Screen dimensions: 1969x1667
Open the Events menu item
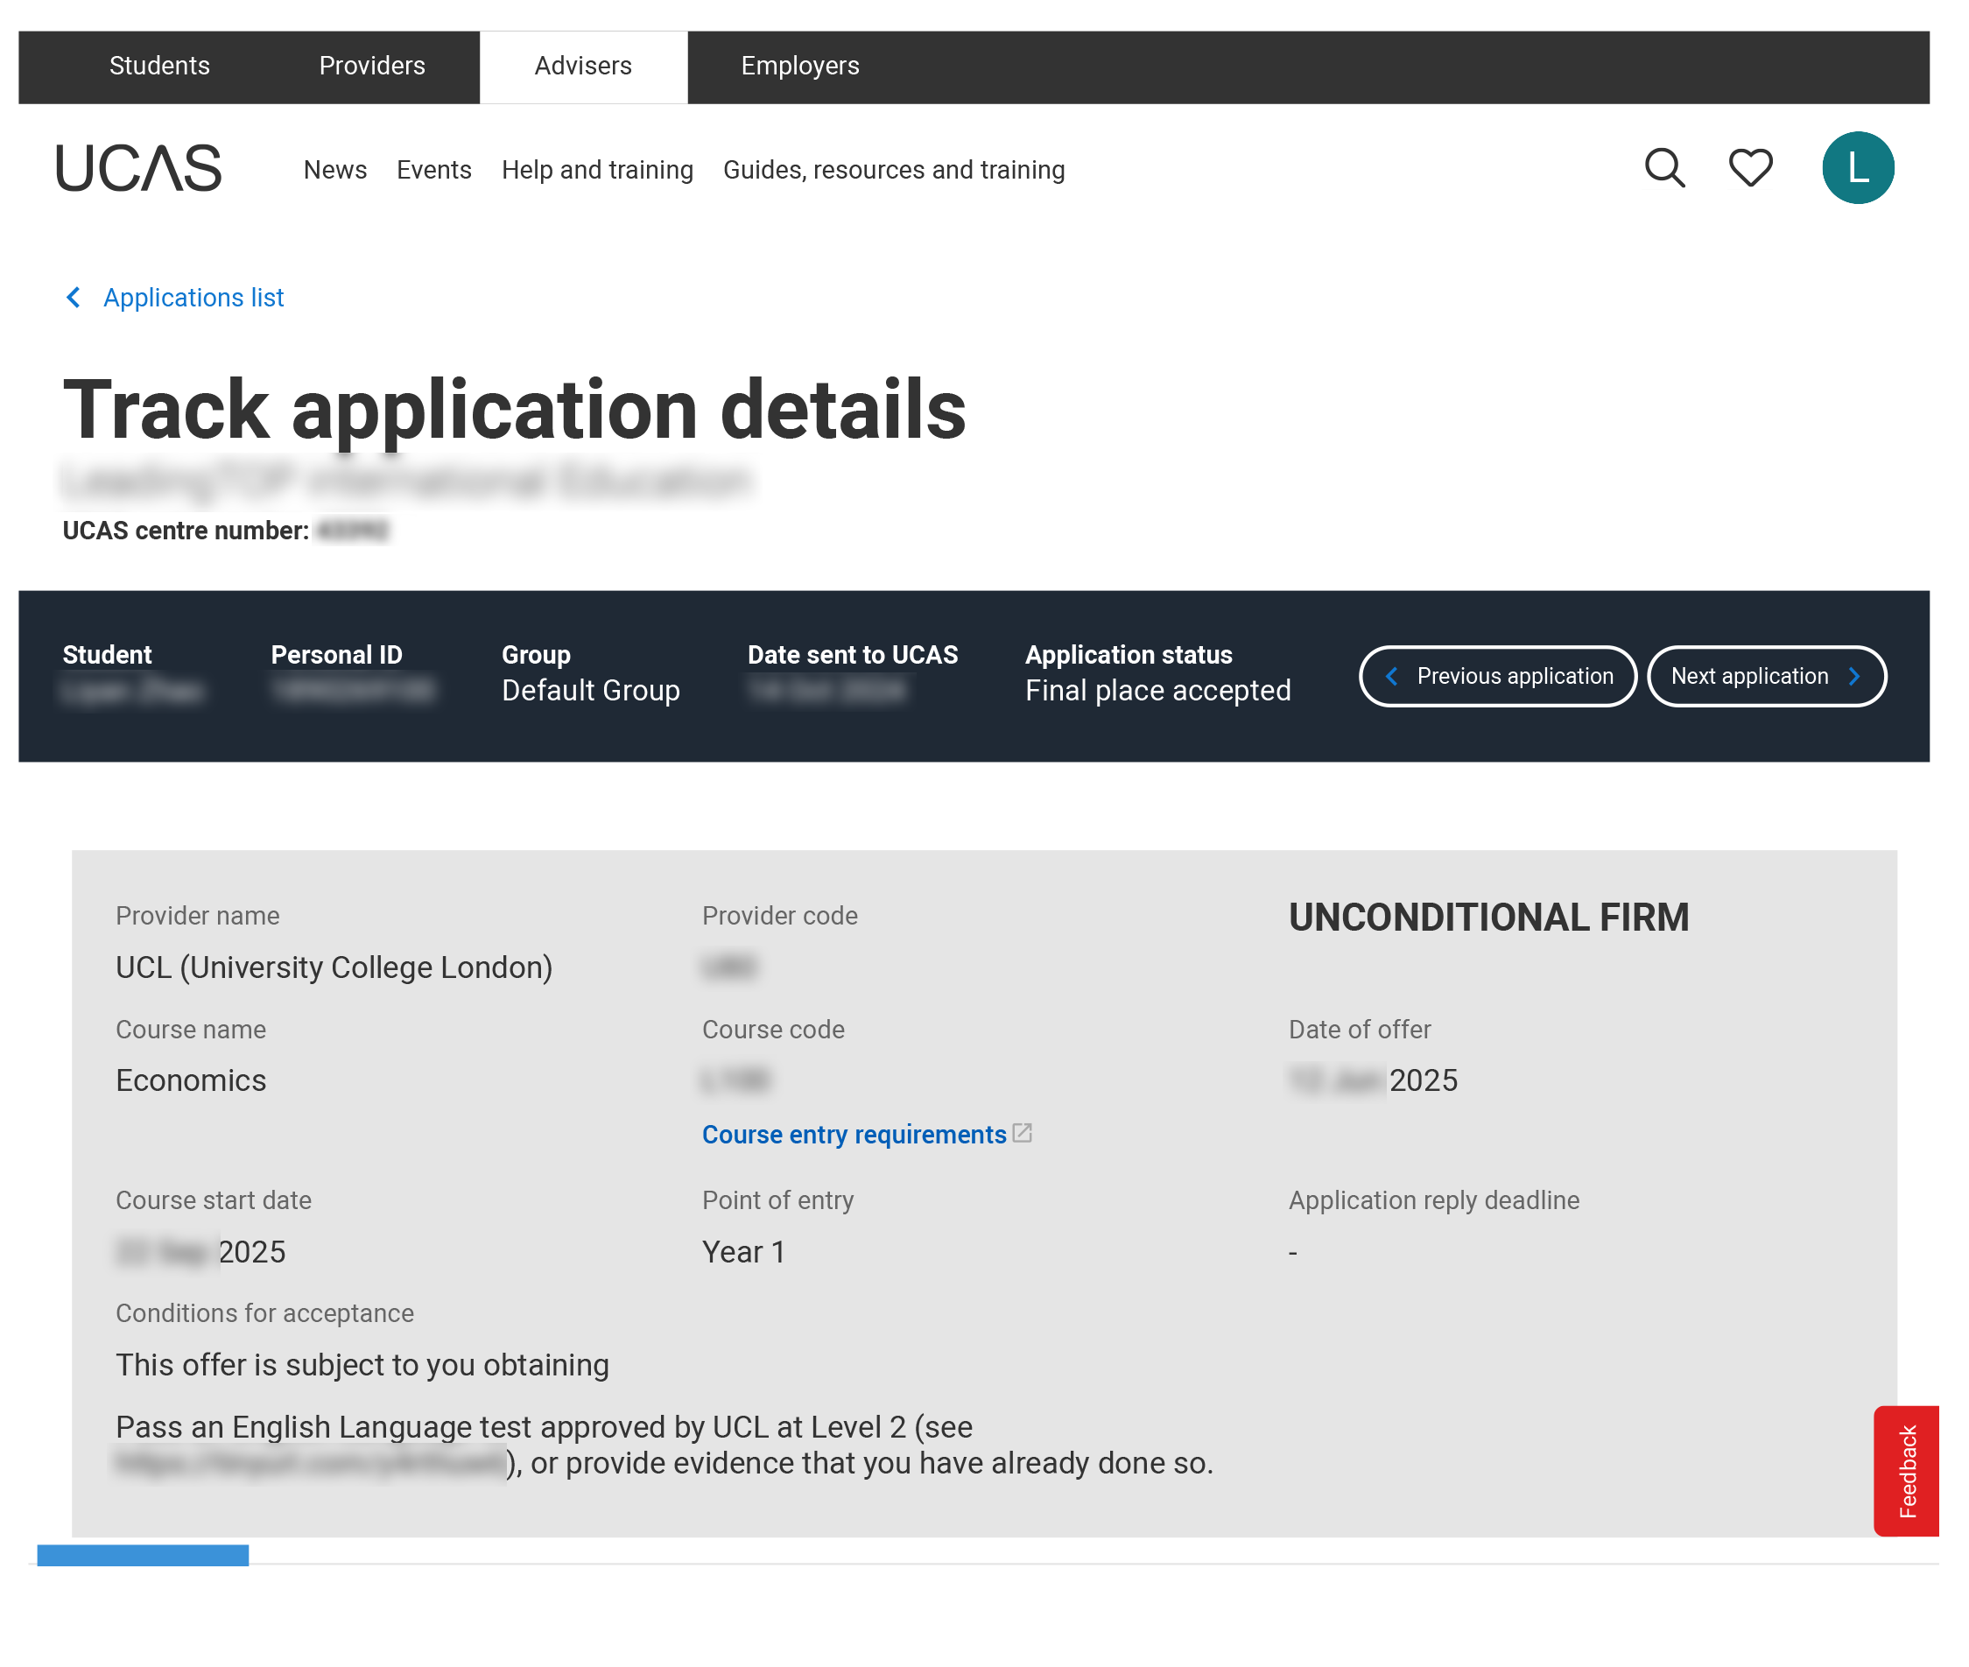(x=433, y=170)
